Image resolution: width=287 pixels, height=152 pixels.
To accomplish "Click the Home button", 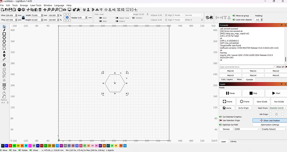I will (227, 108).
